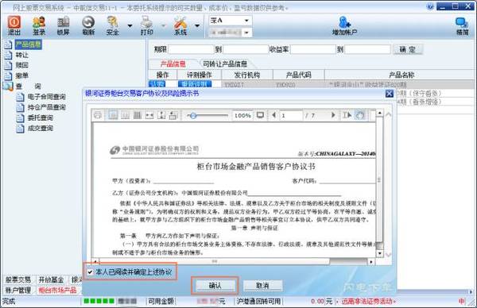Click the 精简 icon at top right

[x=462, y=26]
